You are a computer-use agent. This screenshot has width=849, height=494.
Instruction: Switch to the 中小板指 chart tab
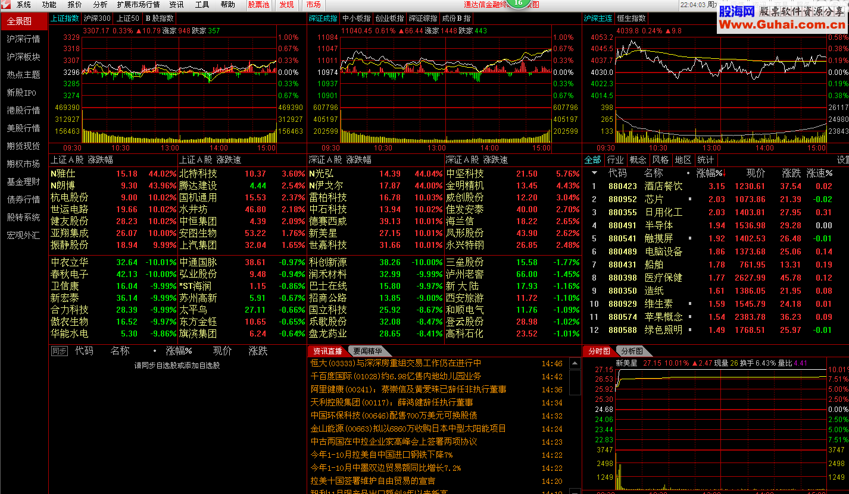356,18
